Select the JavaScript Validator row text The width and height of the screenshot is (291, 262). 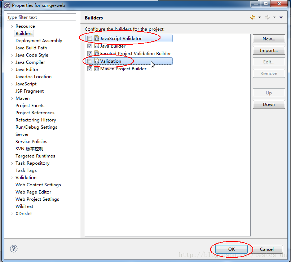tap(121, 39)
